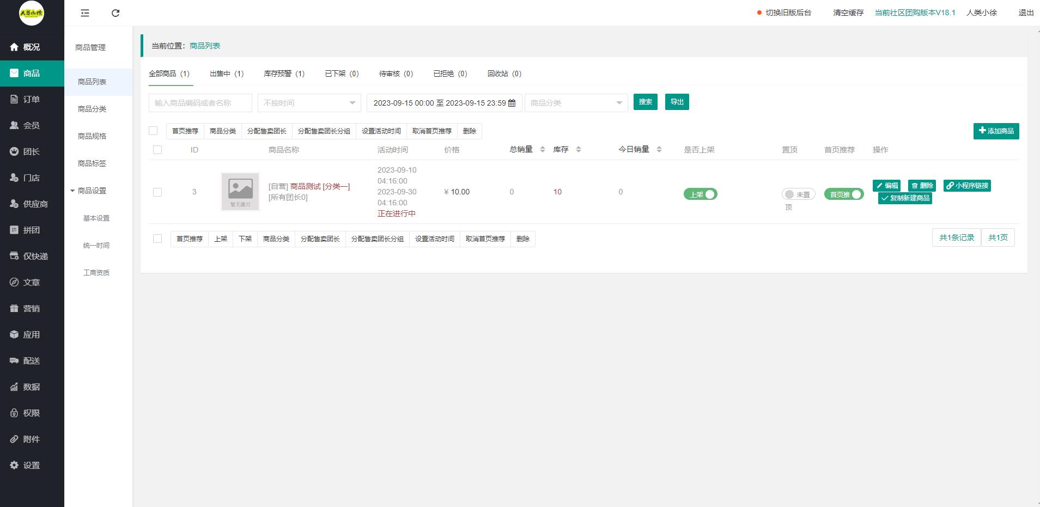This screenshot has width=1040, height=507.
Task: Click the 导出 export button
Action: point(677,102)
